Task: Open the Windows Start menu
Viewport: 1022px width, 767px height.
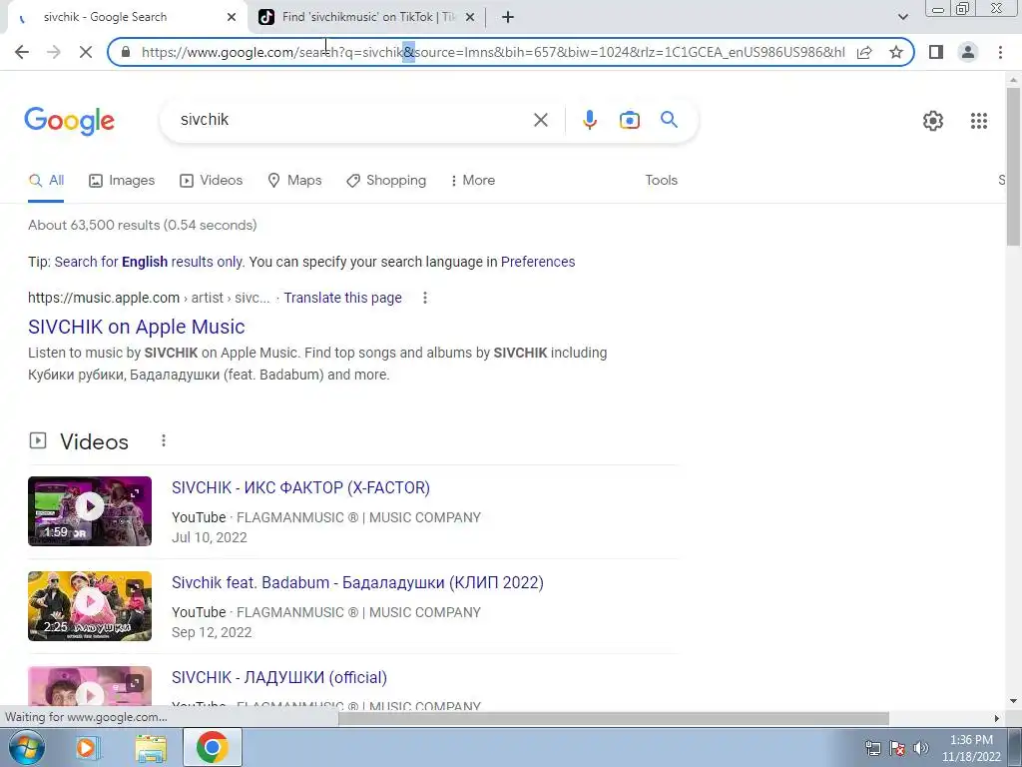Action: click(x=27, y=747)
